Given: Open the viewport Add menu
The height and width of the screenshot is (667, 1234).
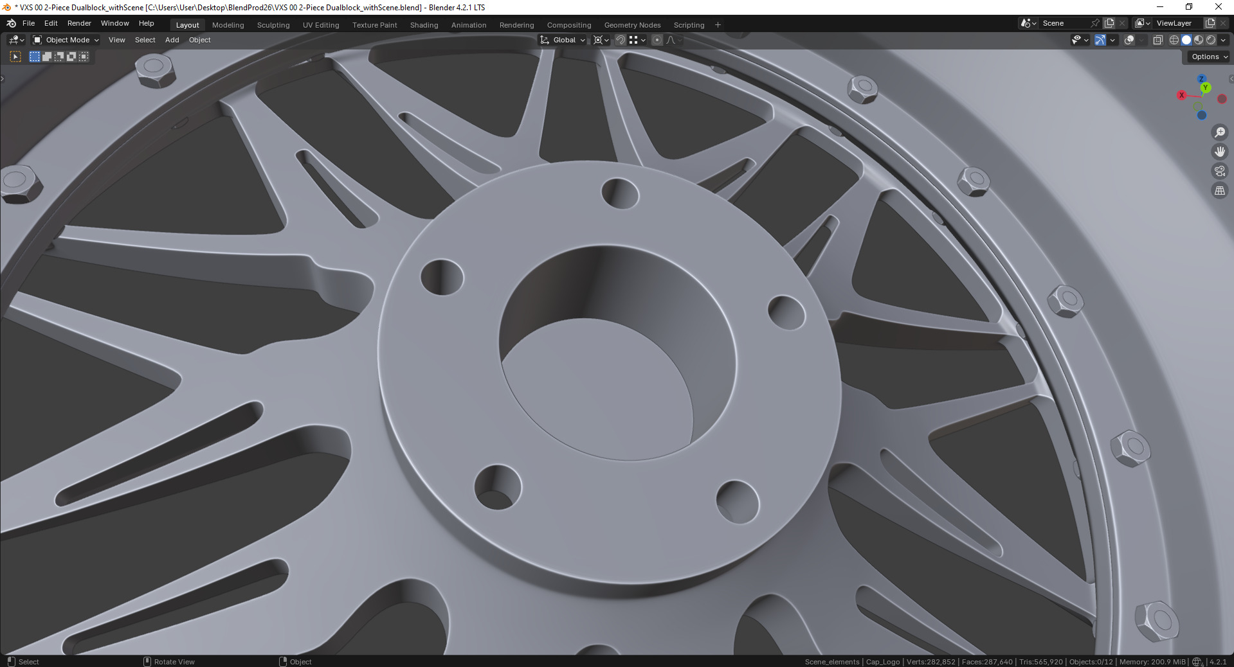Looking at the screenshot, I should [x=172, y=40].
